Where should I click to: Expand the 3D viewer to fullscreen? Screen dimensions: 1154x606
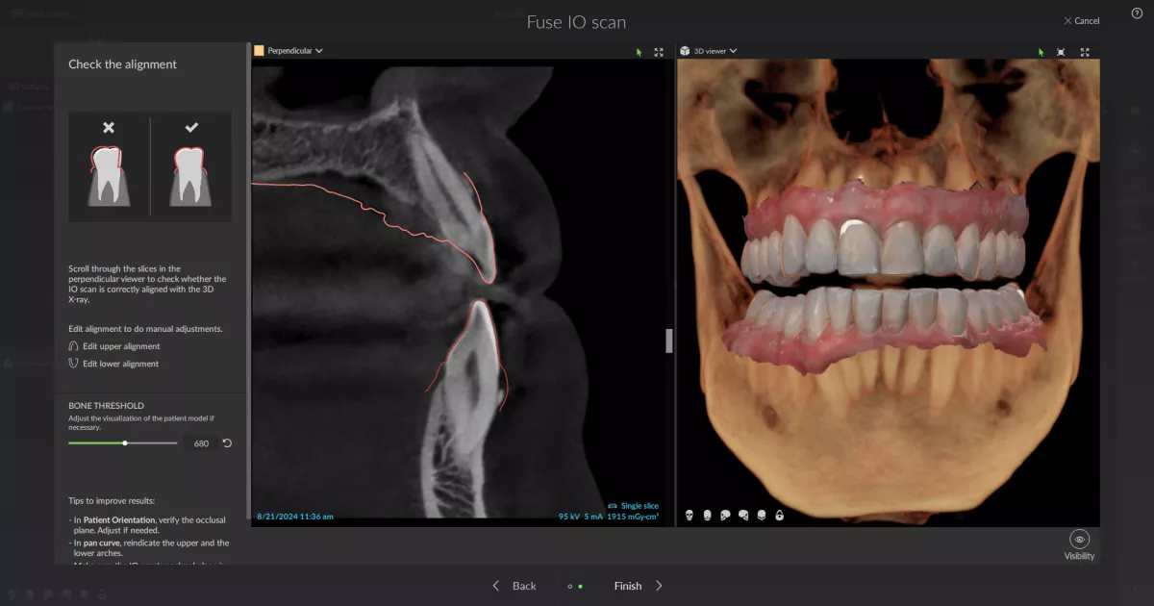tap(1085, 52)
